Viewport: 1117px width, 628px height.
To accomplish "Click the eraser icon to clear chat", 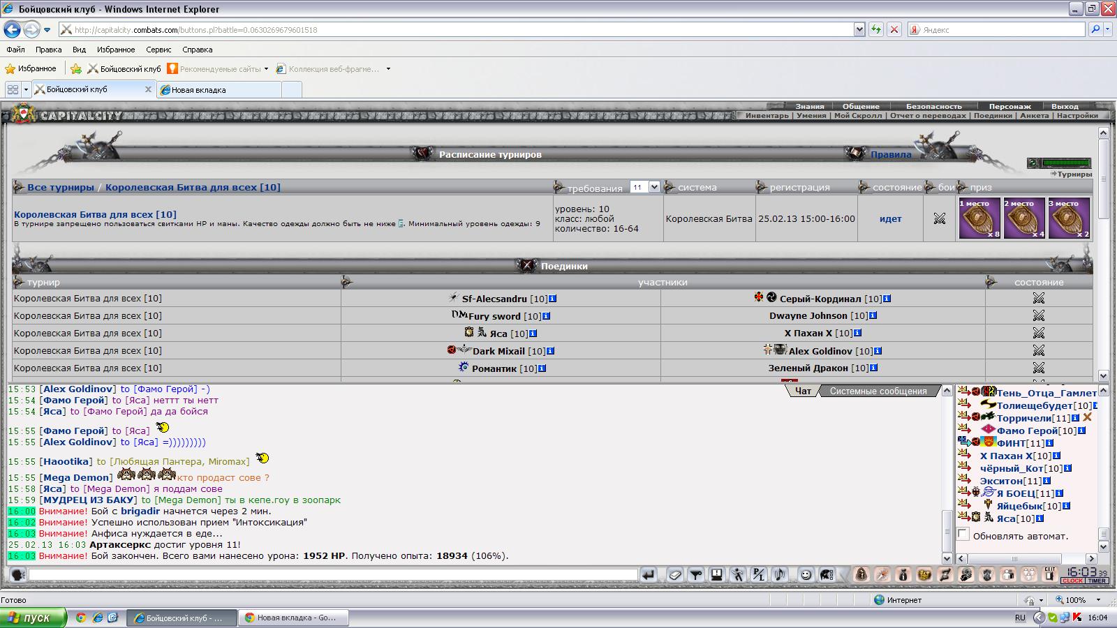I will [674, 574].
